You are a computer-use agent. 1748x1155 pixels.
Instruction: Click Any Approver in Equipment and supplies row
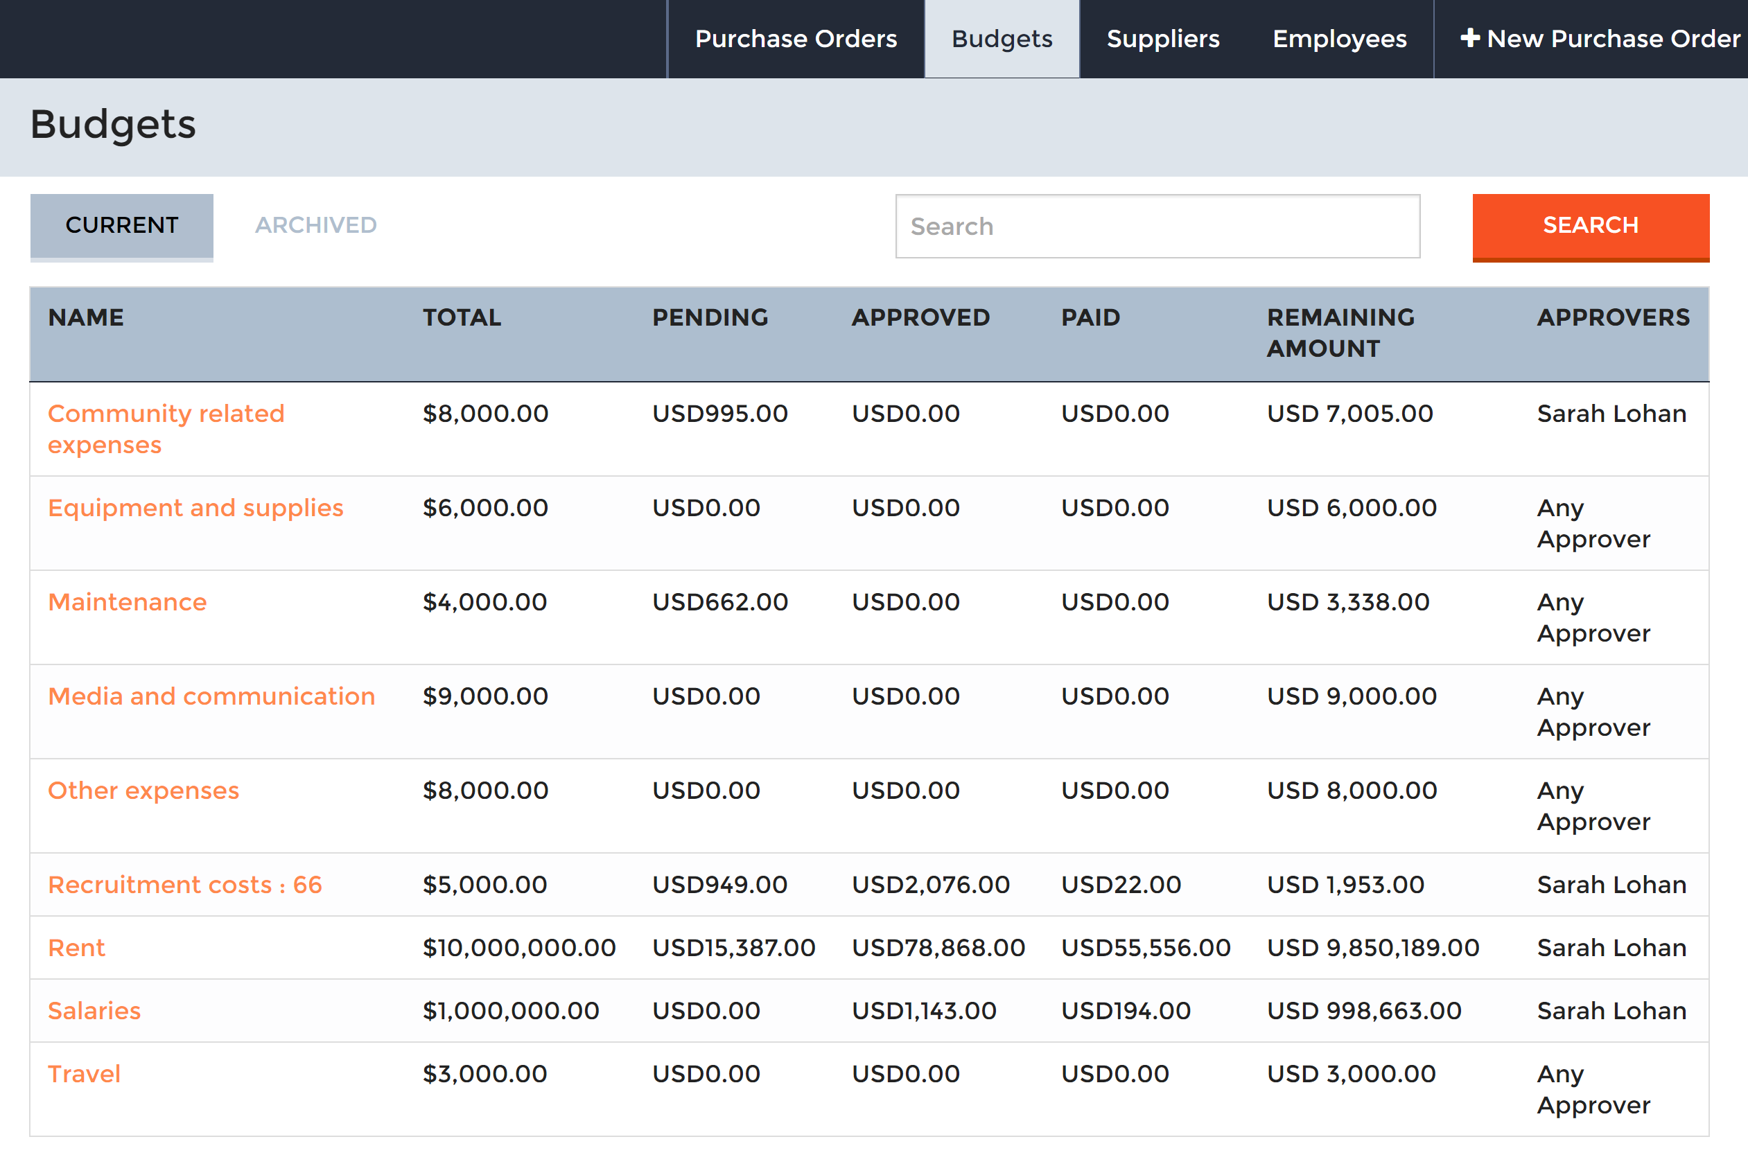(x=1593, y=523)
